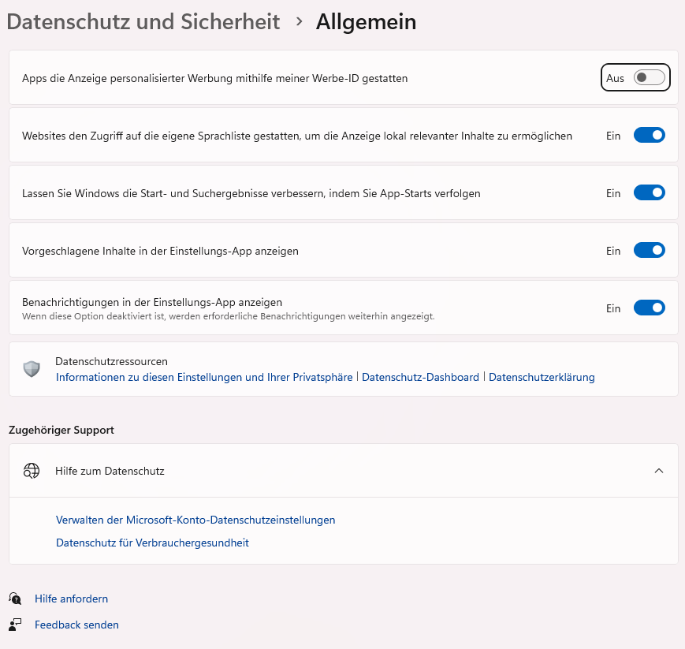Screen dimensions: 685x649
Task: Click the Hilfe zum Datenschutz section header
Action: [110, 471]
